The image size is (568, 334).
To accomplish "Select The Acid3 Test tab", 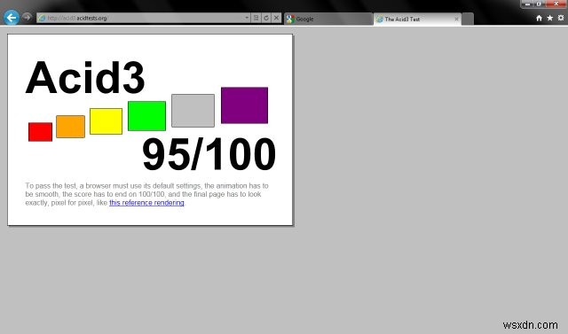I will pyautogui.click(x=417, y=19).
